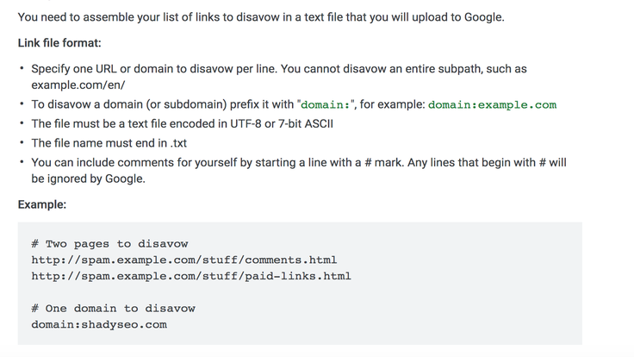Click the bullet about comments with # mark
This screenshot has height=357, width=634.
299,171
